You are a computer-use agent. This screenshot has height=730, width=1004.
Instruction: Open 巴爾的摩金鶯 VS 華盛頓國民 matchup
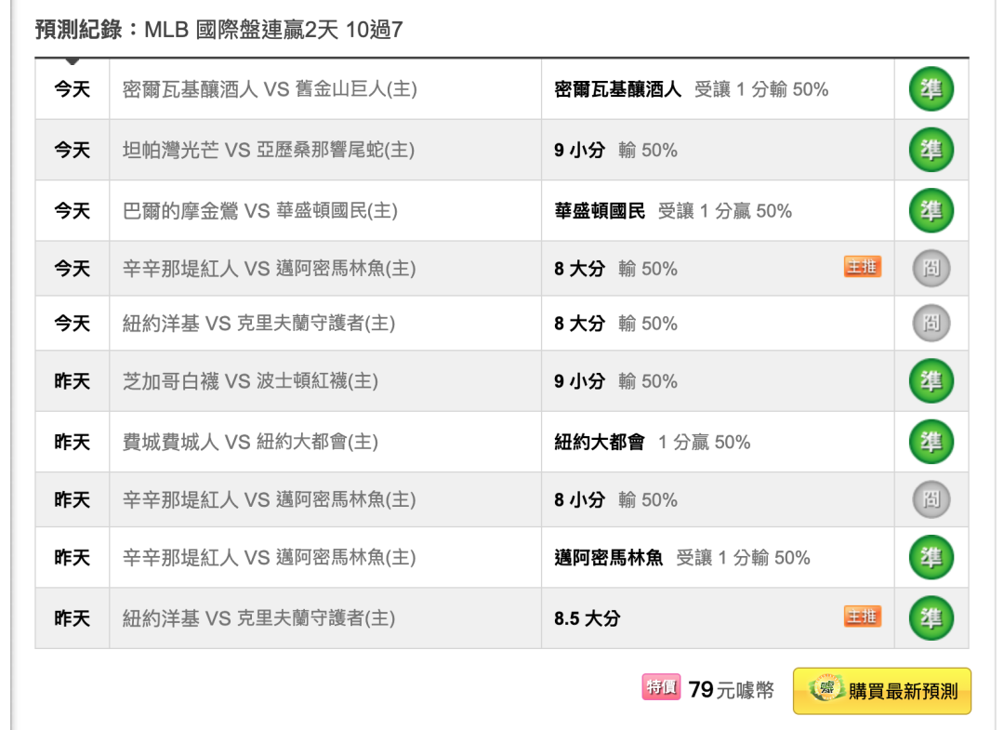tap(260, 211)
